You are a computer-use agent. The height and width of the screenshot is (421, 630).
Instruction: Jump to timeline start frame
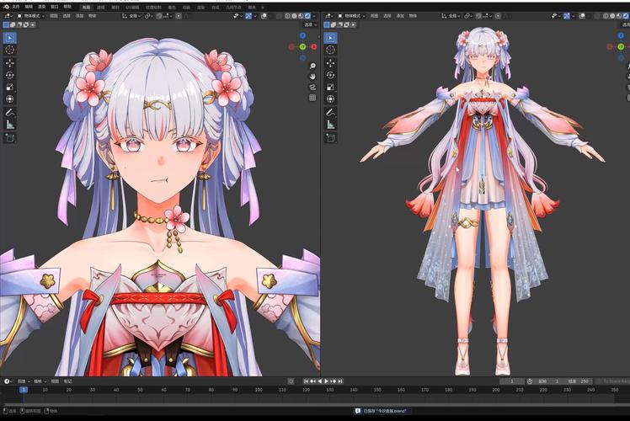(x=306, y=381)
